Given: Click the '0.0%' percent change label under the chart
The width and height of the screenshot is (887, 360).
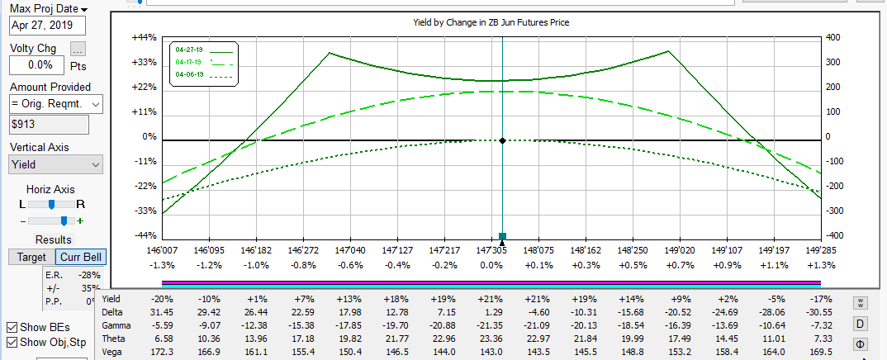Looking at the screenshot, I should pyautogui.click(x=491, y=264).
